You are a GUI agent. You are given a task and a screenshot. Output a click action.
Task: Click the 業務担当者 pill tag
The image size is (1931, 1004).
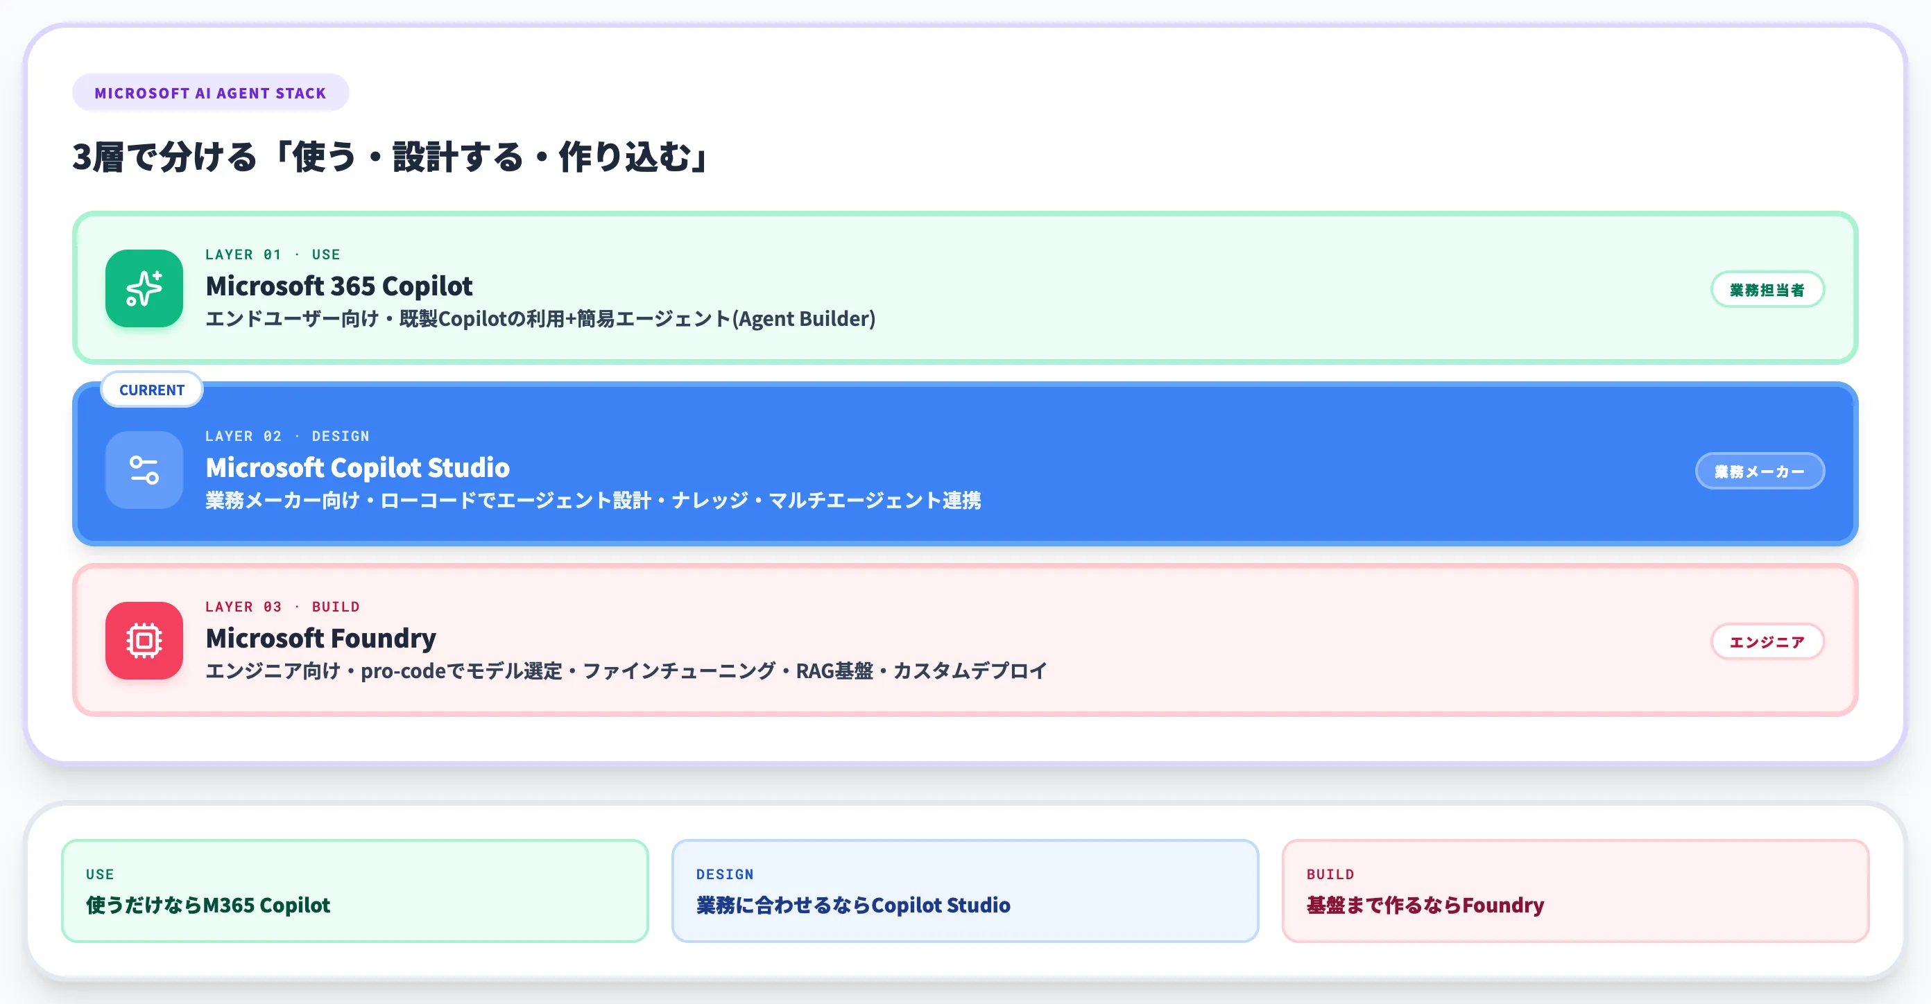click(x=1767, y=290)
